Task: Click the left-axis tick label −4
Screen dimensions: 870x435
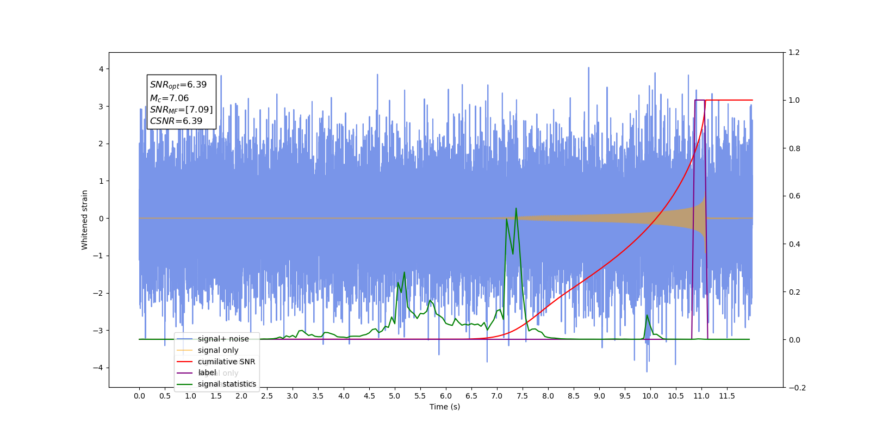Action: point(98,368)
